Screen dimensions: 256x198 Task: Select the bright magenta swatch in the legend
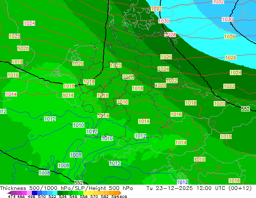coord(24,193)
